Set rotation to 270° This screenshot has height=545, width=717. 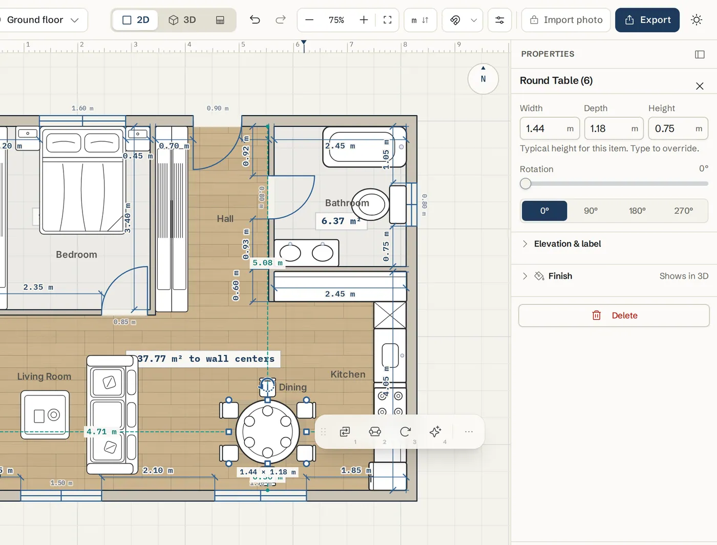click(684, 211)
